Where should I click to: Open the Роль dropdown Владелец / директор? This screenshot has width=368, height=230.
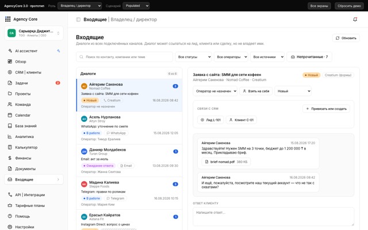click(x=79, y=6)
